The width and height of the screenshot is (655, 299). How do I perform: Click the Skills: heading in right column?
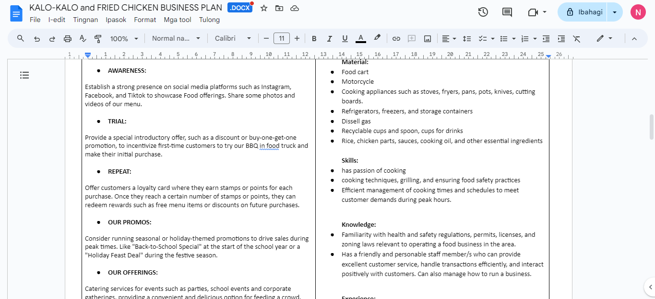point(350,160)
